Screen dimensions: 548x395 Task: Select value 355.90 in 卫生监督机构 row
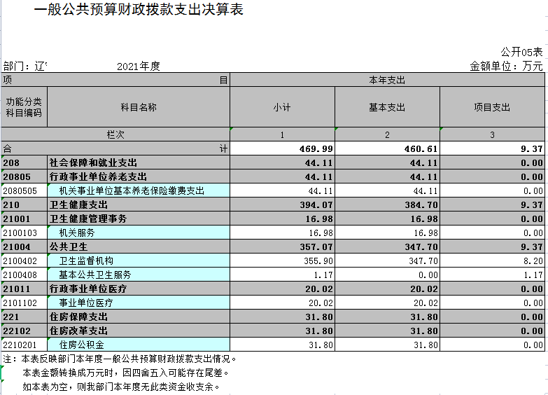coord(282,261)
